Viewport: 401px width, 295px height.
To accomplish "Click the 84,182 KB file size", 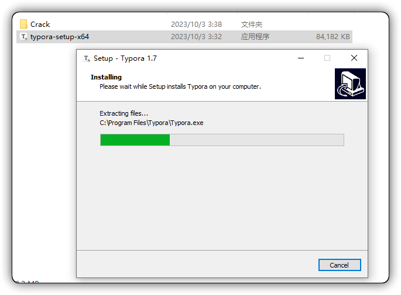I will click(333, 37).
